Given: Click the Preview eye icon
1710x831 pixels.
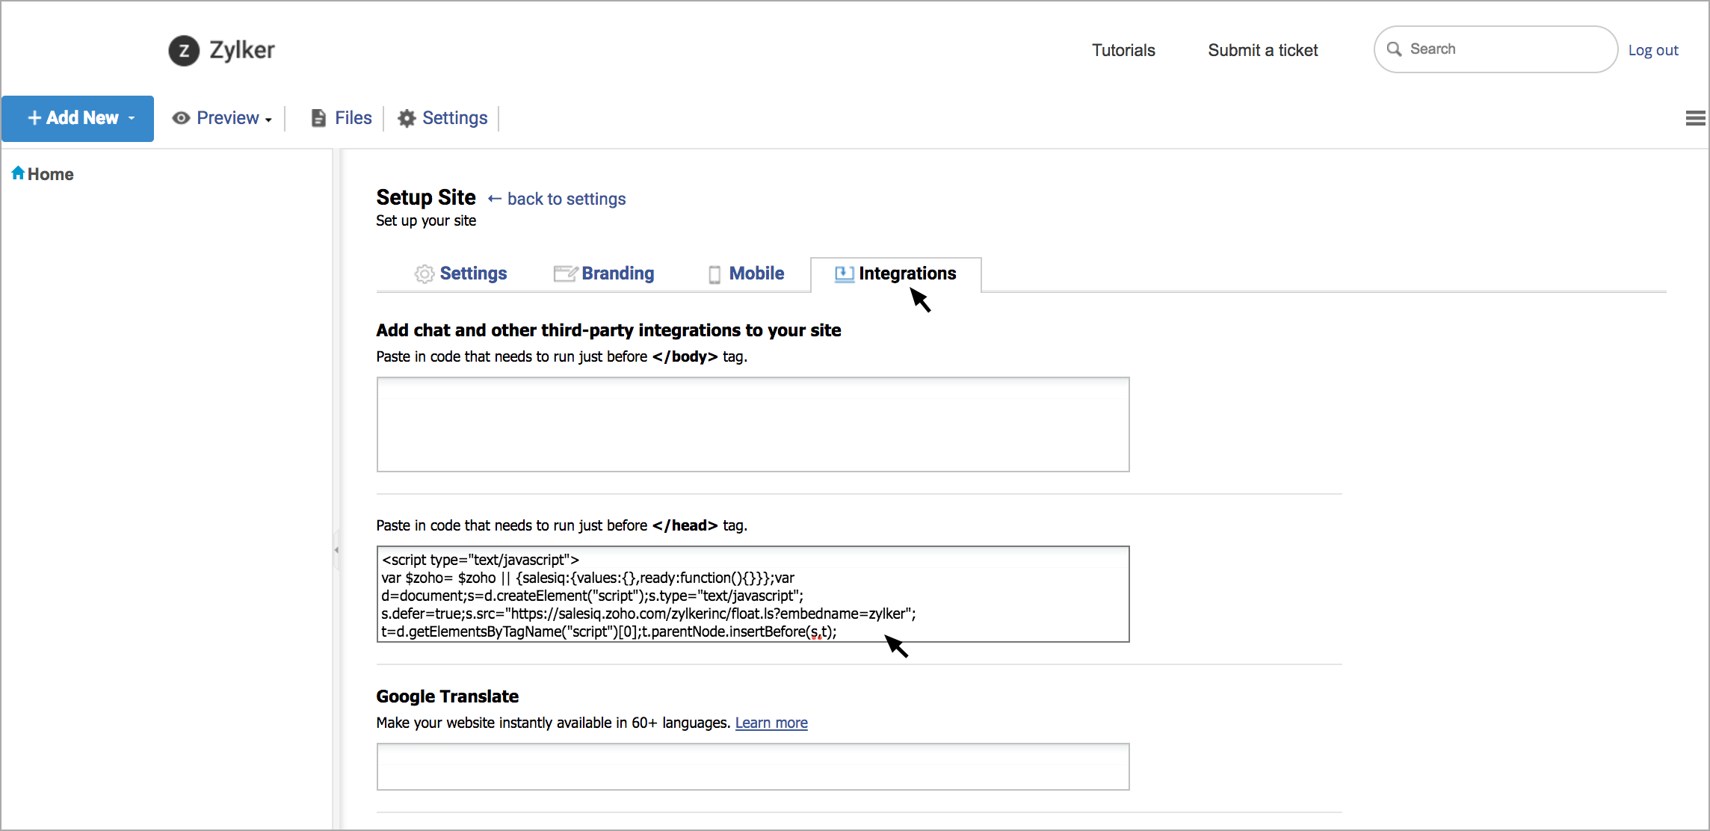Looking at the screenshot, I should 181,118.
